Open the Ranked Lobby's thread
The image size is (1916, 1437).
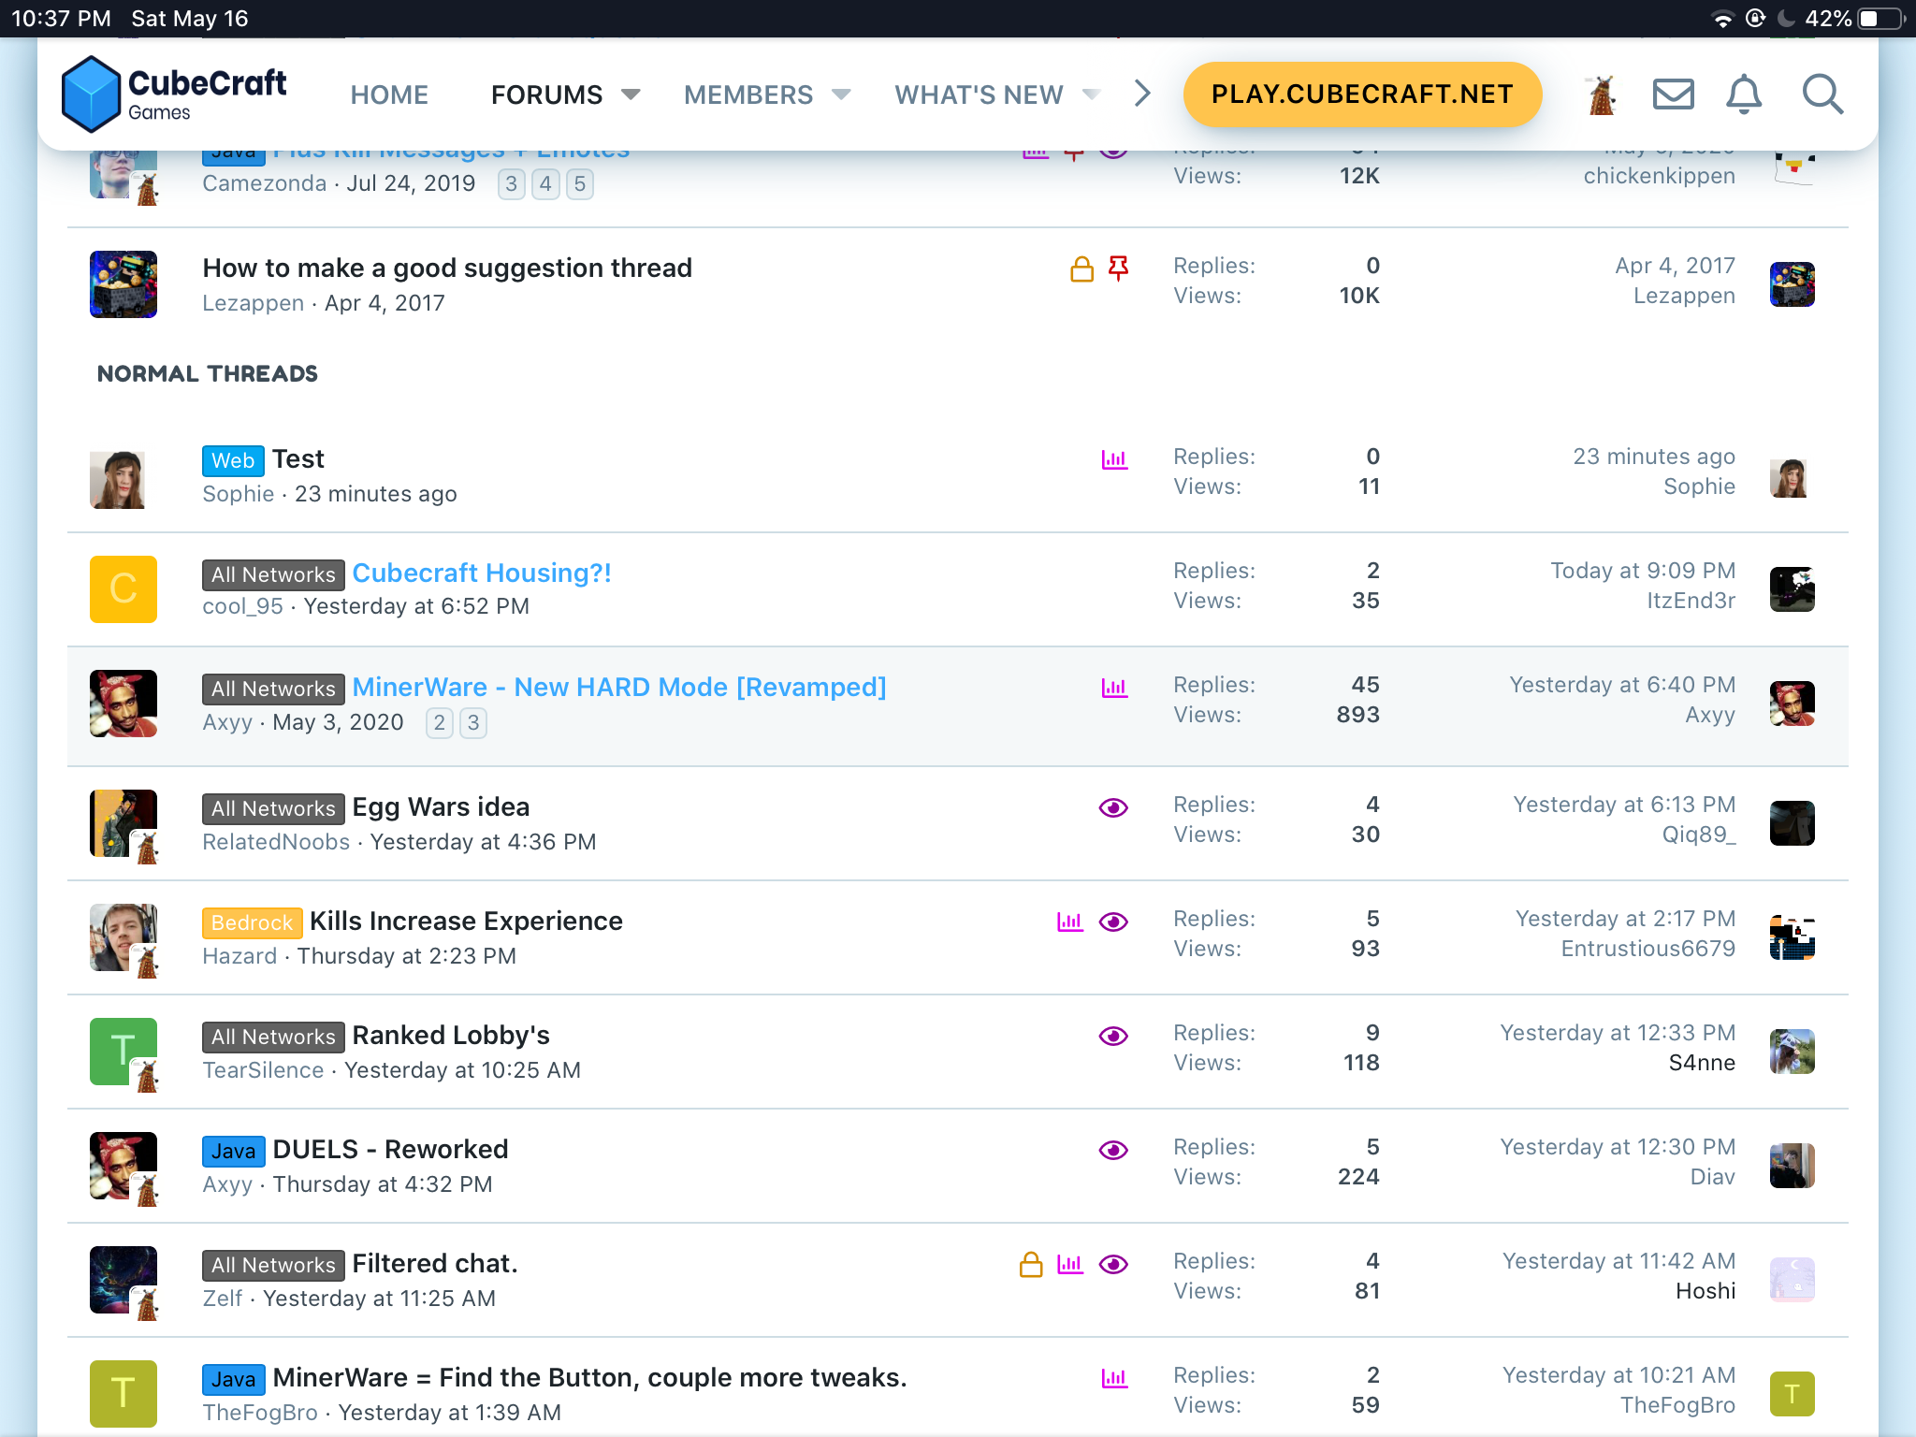tap(451, 1035)
